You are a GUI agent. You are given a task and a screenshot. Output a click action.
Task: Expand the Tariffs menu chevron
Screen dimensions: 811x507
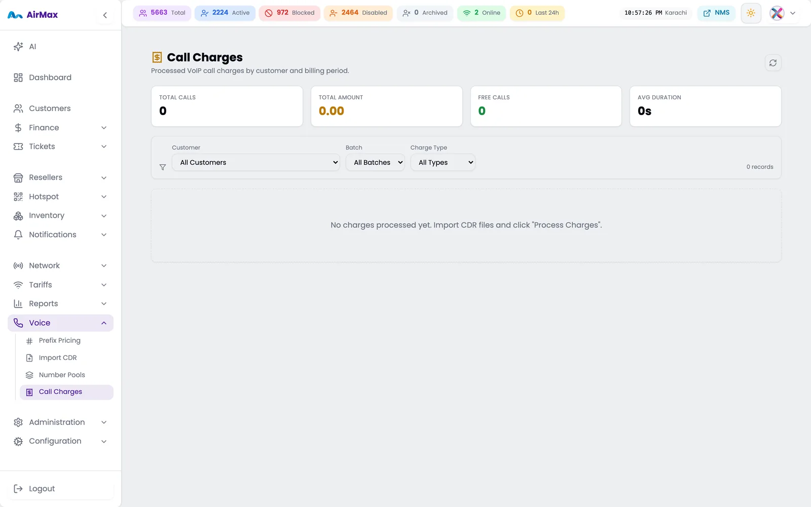click(x=104, y=285)
